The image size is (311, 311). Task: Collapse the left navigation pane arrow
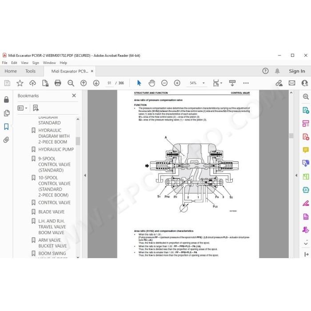point(85,175)
